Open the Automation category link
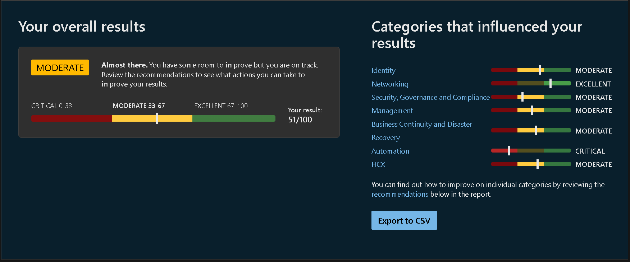This screenshot has width=630, height=262. (390, 151)
